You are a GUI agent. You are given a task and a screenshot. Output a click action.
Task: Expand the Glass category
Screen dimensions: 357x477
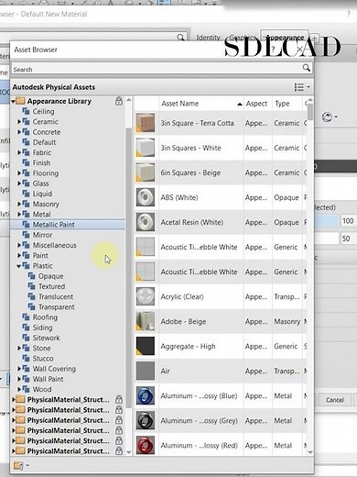[19, 183]
